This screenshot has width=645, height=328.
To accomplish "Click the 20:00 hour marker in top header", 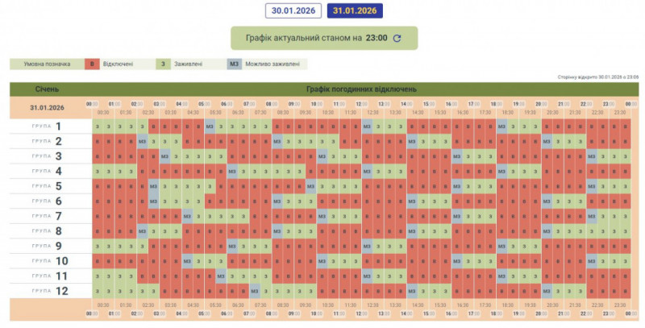I will pos(541,104).
